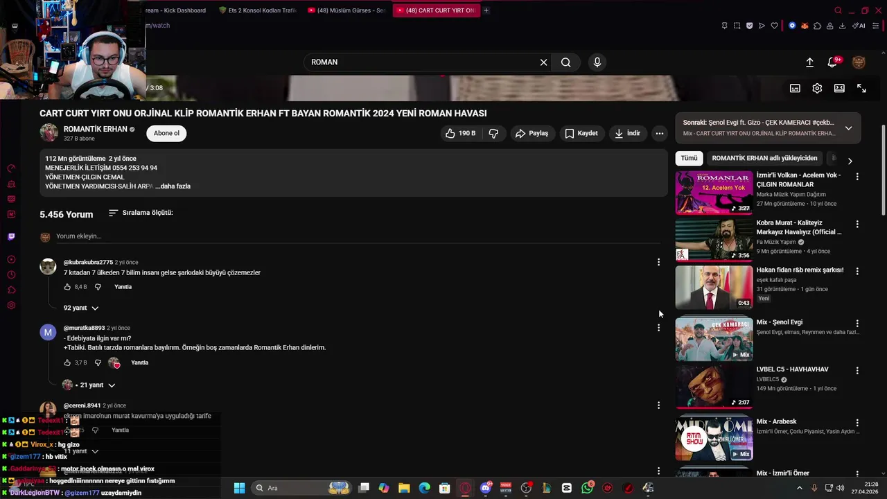Open options for muratka8893's comment
Image resolution: width=887 pixels, height=499 pixels.
click(x=658, y=328)
